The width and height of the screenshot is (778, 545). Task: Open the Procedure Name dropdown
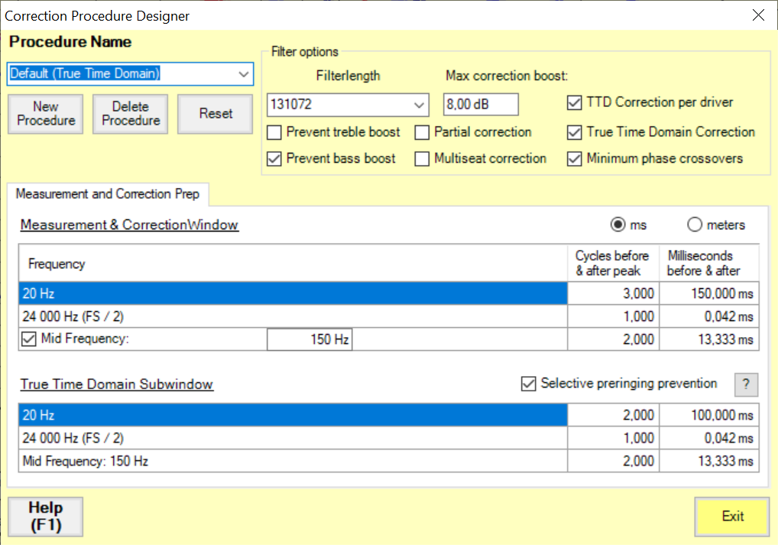pos(243,74)
